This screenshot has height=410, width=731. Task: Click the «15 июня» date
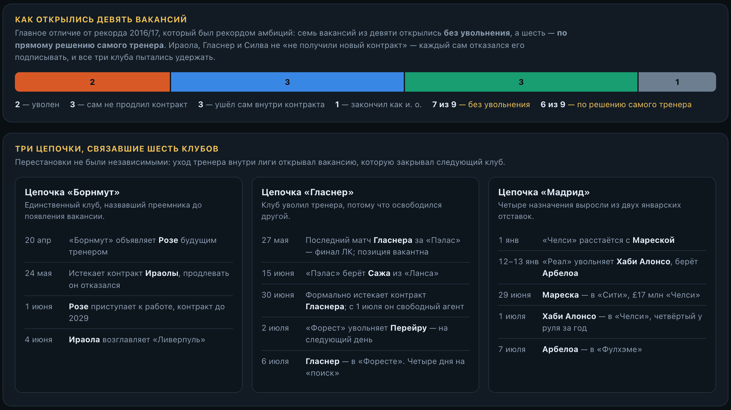tap(278, 273)
